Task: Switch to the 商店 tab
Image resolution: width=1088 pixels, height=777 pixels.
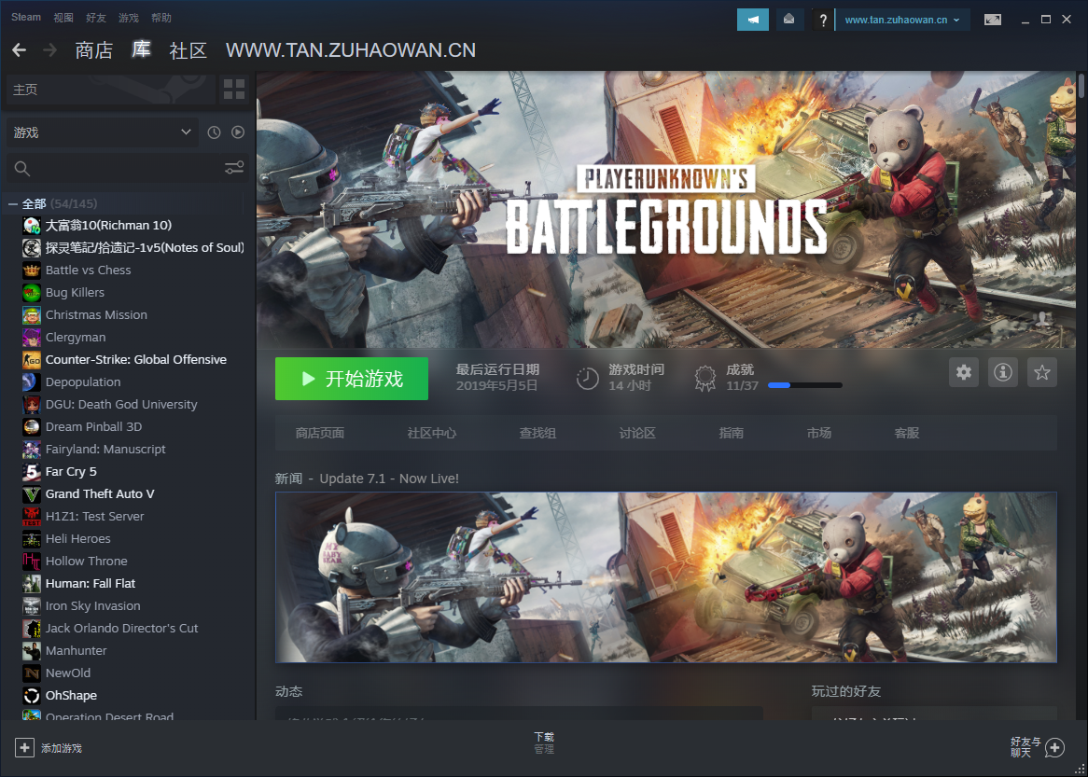Action: coord(93,50)
